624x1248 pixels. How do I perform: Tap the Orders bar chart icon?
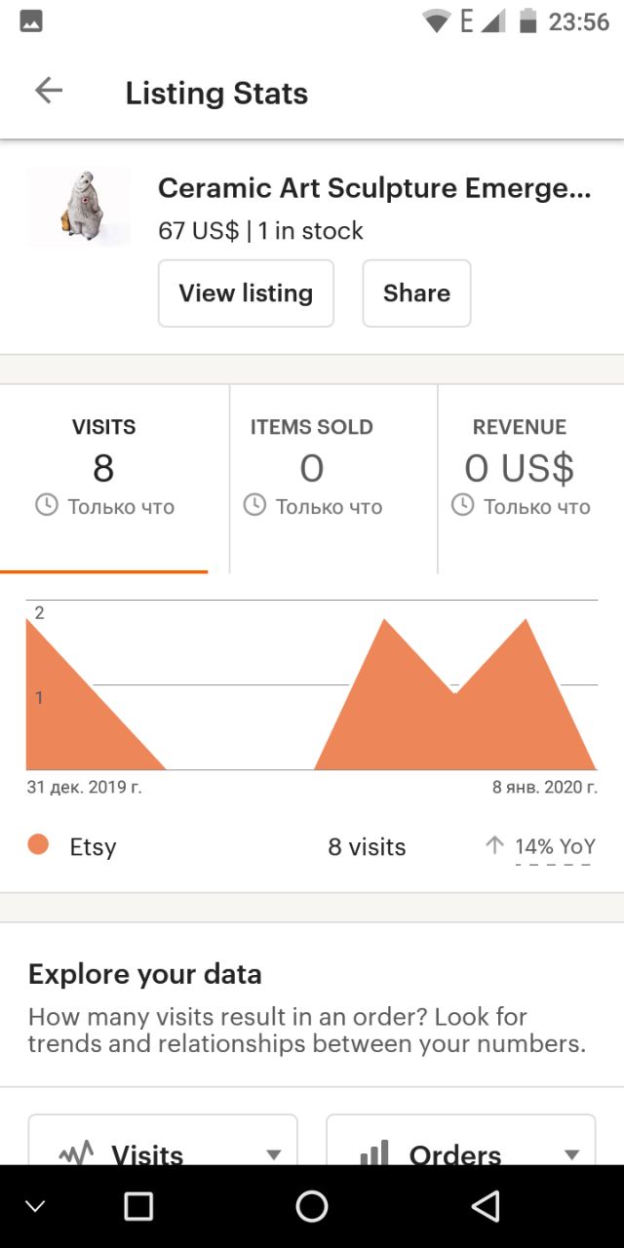(x=374, y=1153)
